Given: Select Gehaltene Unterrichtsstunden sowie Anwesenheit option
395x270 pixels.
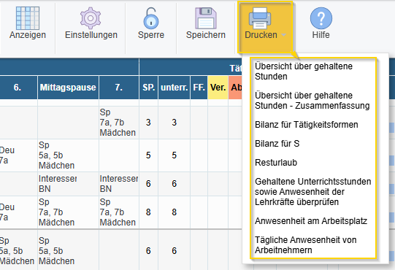Looking at the screenshot, I should coord(313,192).
